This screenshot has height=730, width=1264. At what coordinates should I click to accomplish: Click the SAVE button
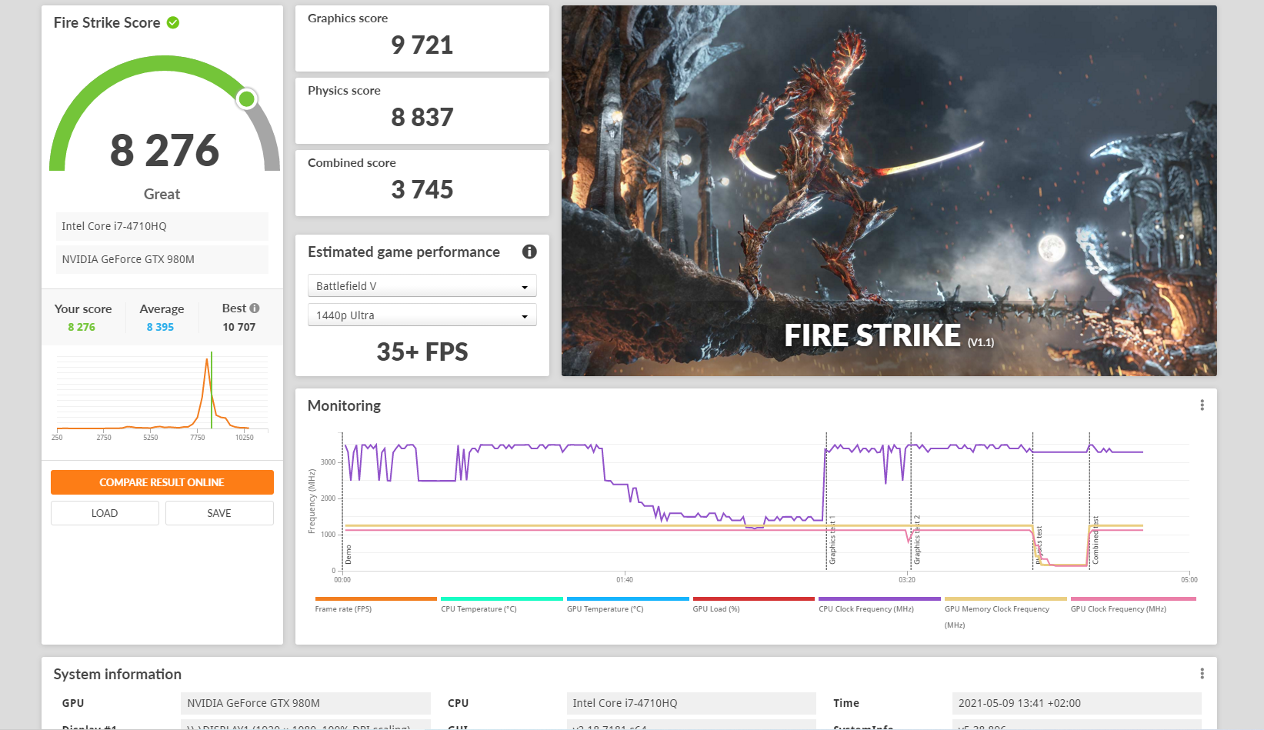click(219, 513)
